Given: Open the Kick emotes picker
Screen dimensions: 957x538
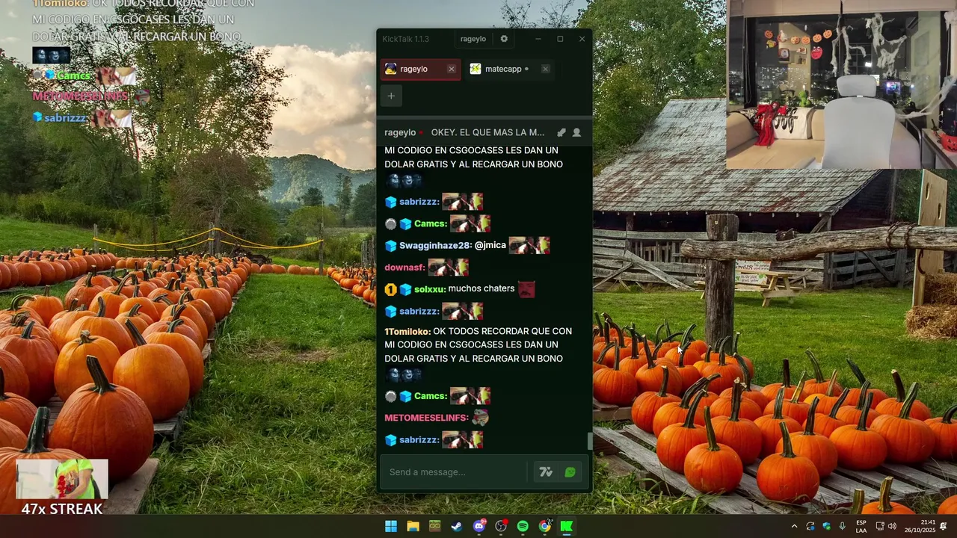Looking at the screenshot, I should pos(570,472).
